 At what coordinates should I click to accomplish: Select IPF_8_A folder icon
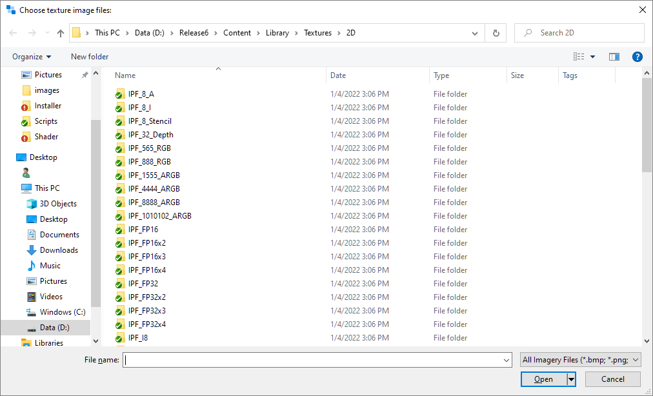coord(120,94)
